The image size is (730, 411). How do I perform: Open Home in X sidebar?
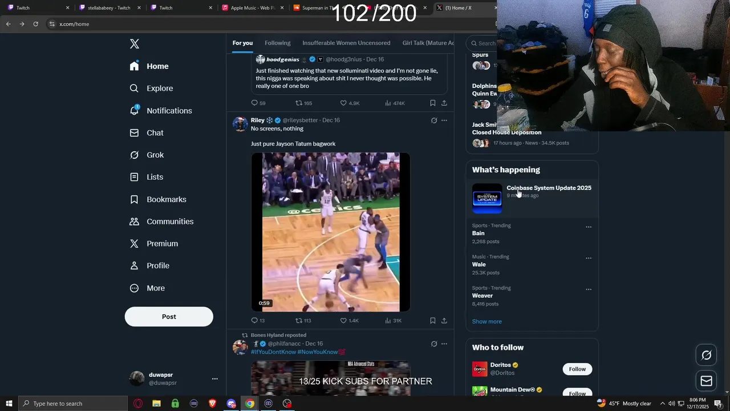(149, 66)
